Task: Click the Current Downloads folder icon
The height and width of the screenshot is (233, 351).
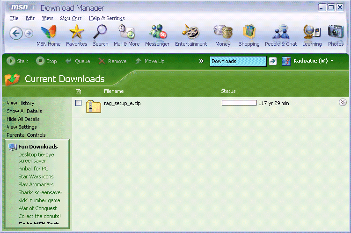Action: pyautogui.click(x=12, y=79)
